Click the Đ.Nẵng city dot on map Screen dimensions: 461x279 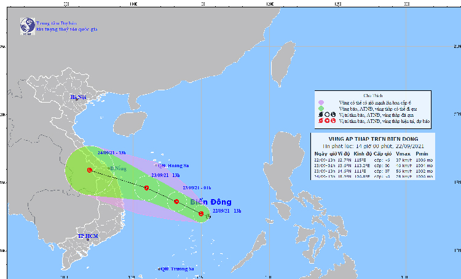[109, 168]
